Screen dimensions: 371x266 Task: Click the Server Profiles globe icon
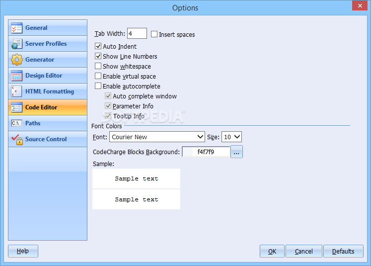tap(17, 44)
